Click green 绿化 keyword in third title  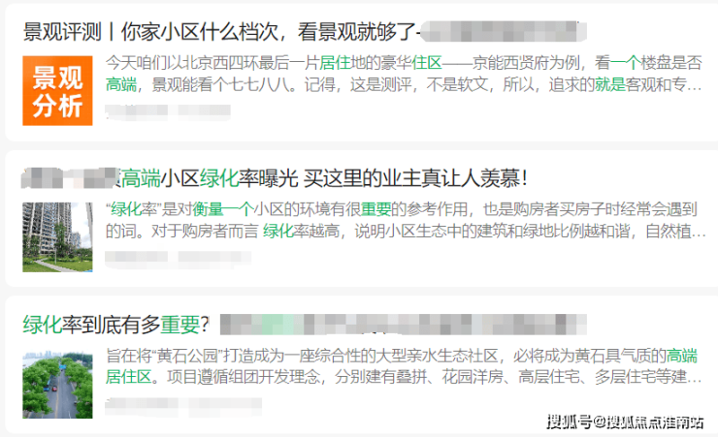coord(42,325)
